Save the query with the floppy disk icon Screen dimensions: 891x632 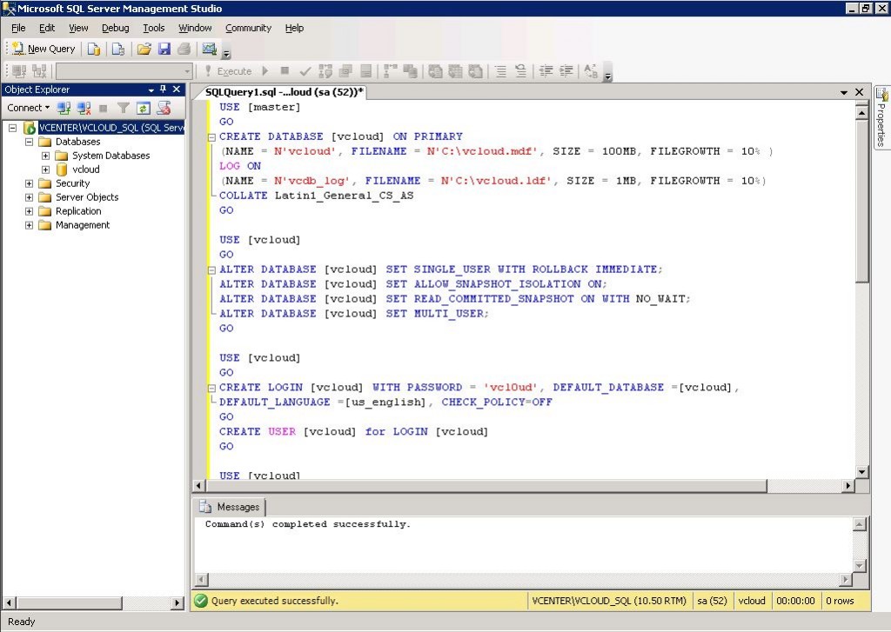pos(164,50)
